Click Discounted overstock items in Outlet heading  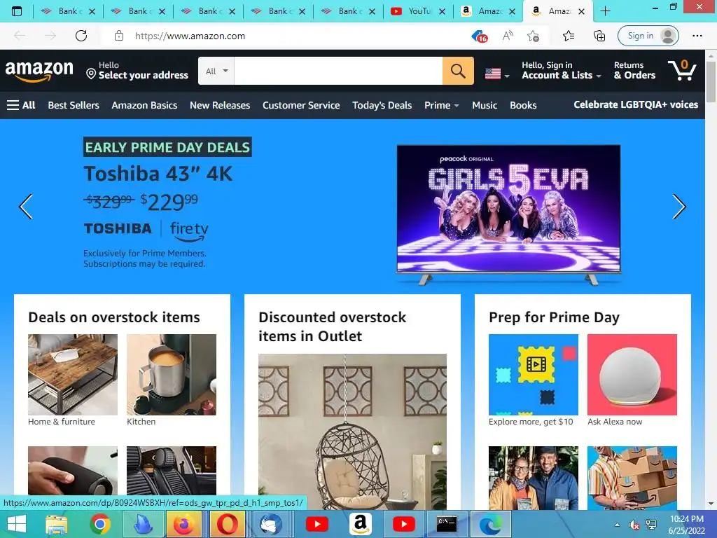[333, 326]
